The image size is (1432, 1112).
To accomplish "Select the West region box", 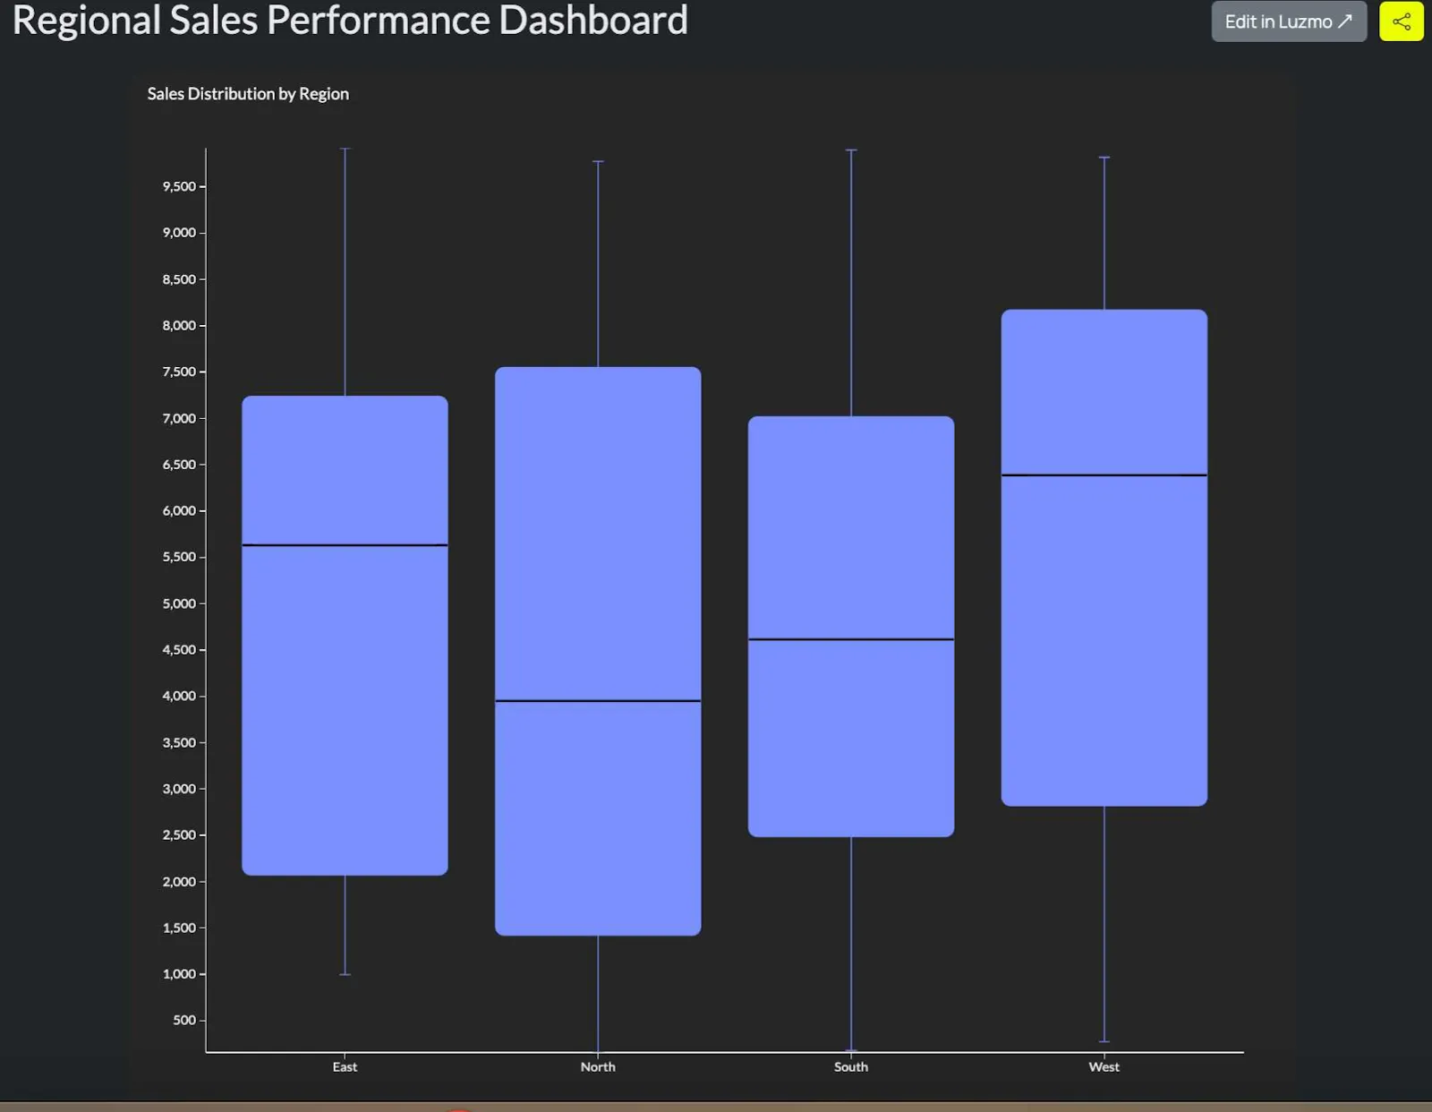I will pyautogui.click(x=1104, y=558).
